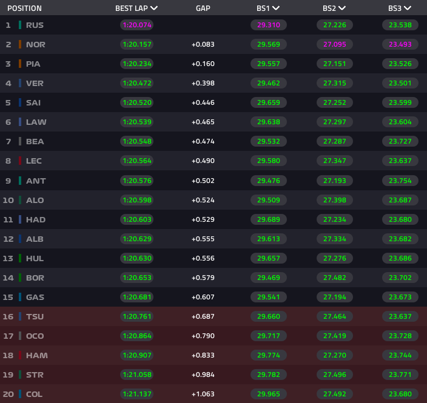This screenshot has height=403, width=427.
Task: Click the team color bar beside LEC
Action: pyautogui.click(x=20, y=161)
